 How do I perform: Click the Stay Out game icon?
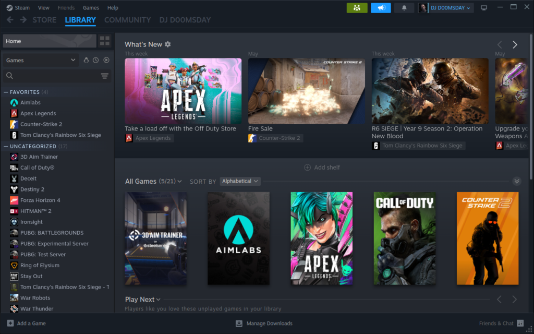pyautogui.click(x=14, y=277)
